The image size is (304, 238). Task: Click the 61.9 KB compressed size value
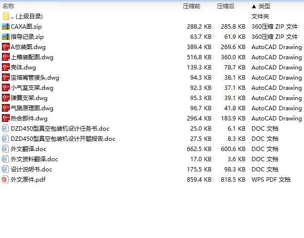[235, 37]
